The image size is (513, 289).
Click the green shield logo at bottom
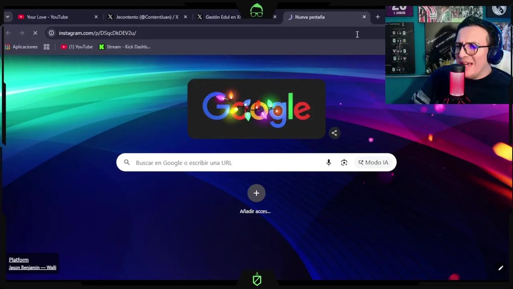[257, 279]
